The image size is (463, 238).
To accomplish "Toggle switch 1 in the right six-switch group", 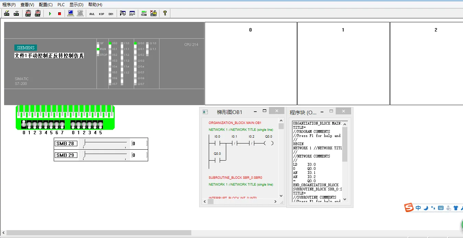I will [79, 124].
